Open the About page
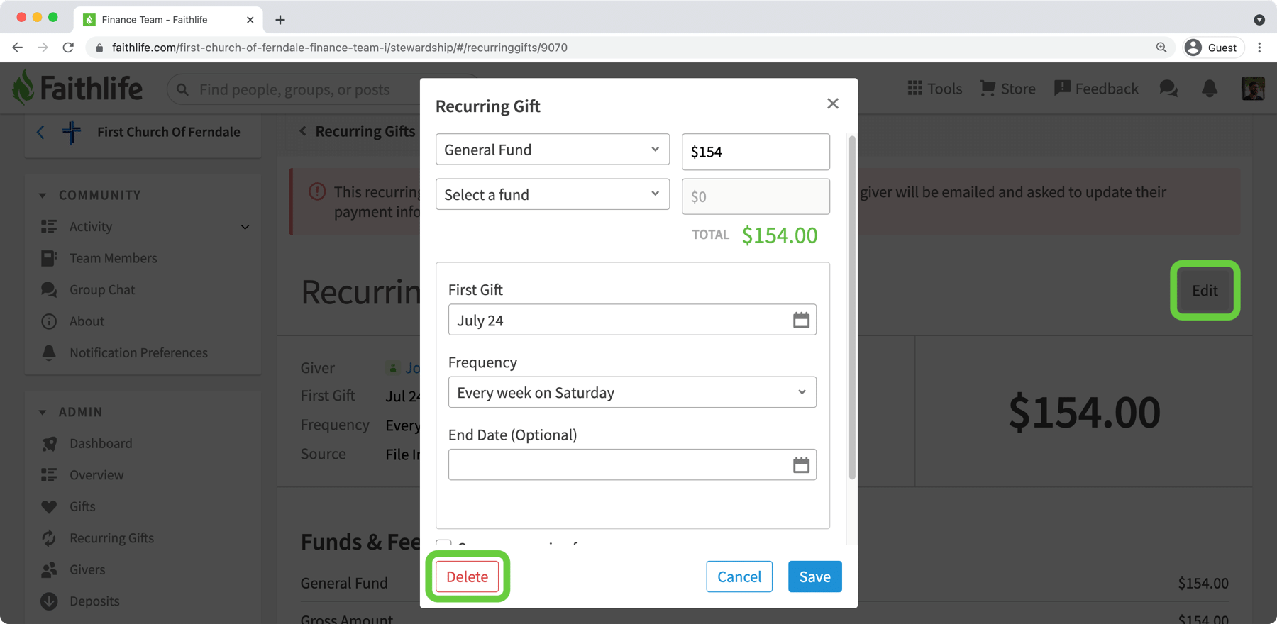The image size is (1277, 624). pos(87,321)
